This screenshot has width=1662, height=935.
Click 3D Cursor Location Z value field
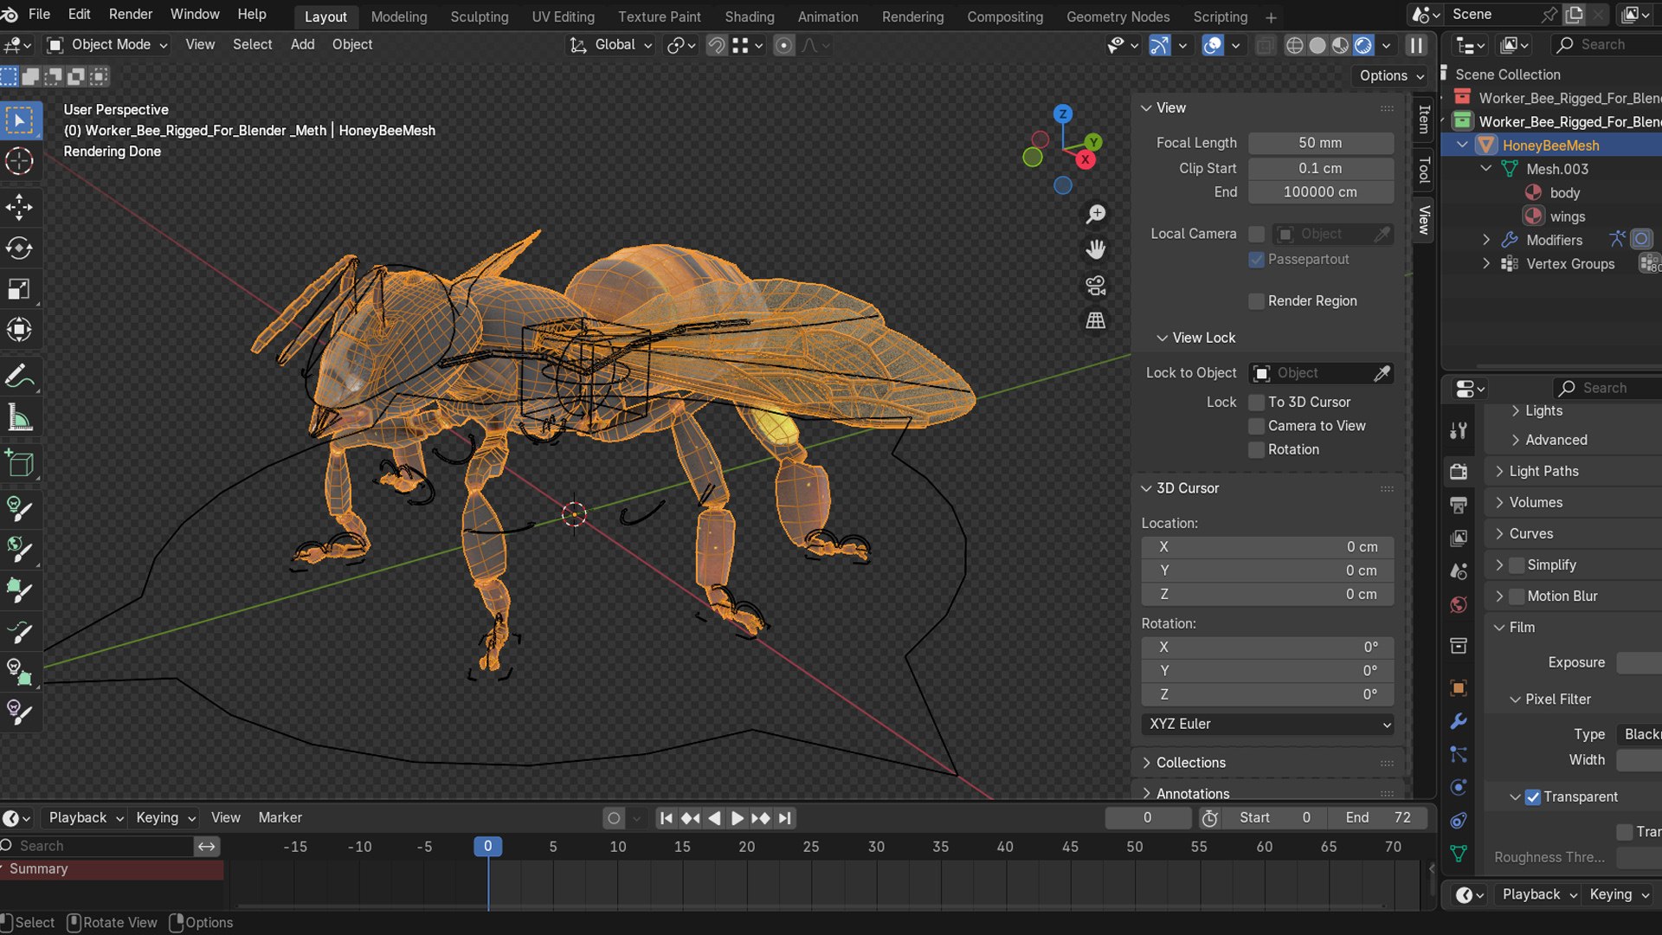tap(1267, 595)
